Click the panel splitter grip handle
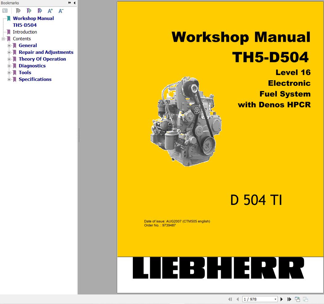 coord(79,135)
